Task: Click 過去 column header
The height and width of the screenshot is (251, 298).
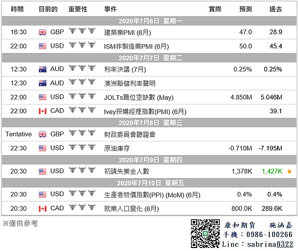Action: (276, 9)
